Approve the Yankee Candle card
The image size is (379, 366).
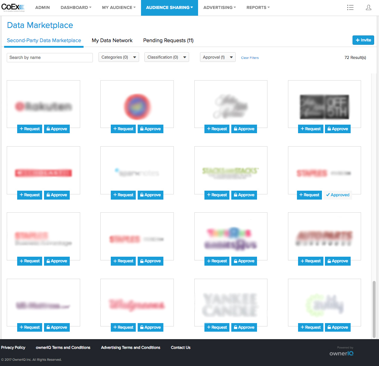pos(244,327)
